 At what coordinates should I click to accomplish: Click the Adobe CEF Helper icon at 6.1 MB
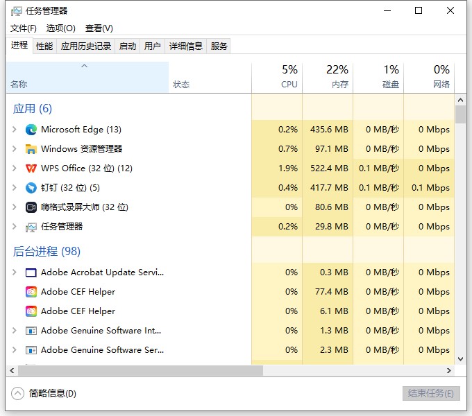(x=31, y=311)
